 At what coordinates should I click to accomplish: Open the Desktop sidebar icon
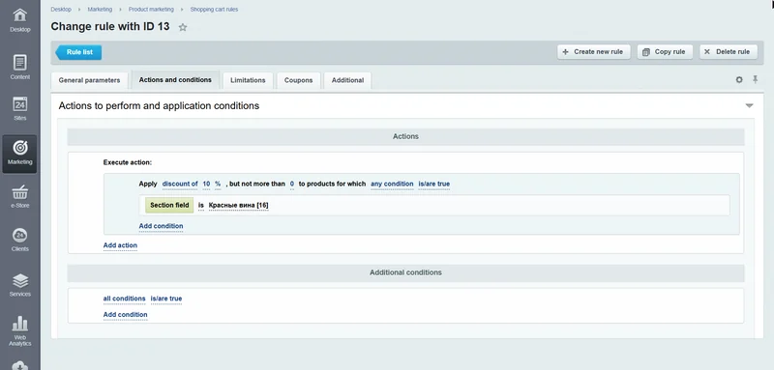[19, 19]
